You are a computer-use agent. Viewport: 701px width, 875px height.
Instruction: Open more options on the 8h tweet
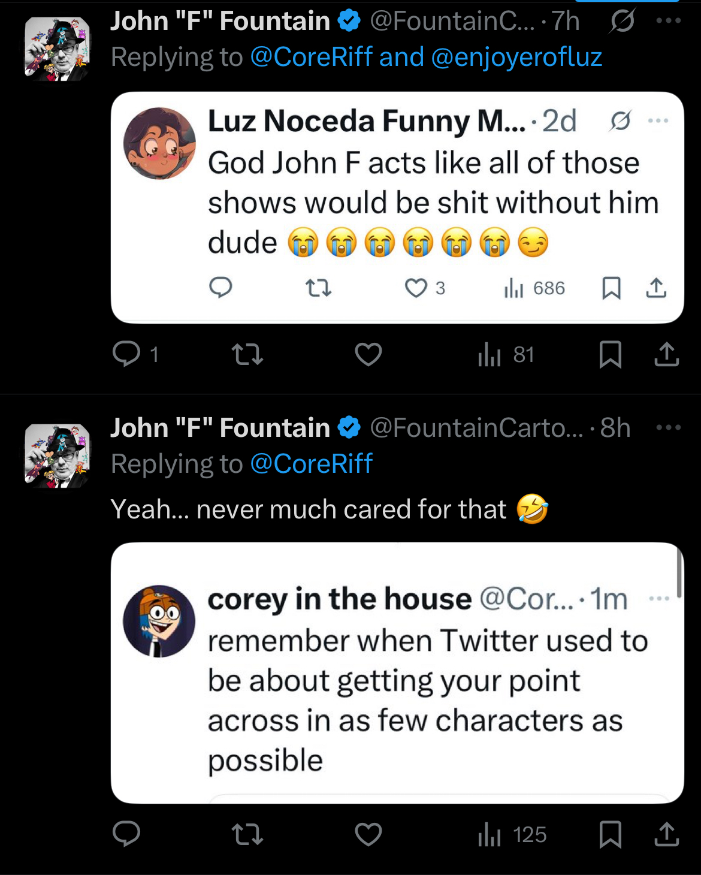(x=669, y=428)
